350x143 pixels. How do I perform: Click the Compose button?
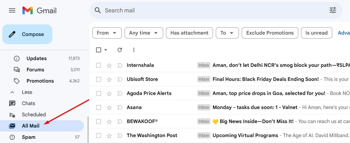[x=27, y=34]
